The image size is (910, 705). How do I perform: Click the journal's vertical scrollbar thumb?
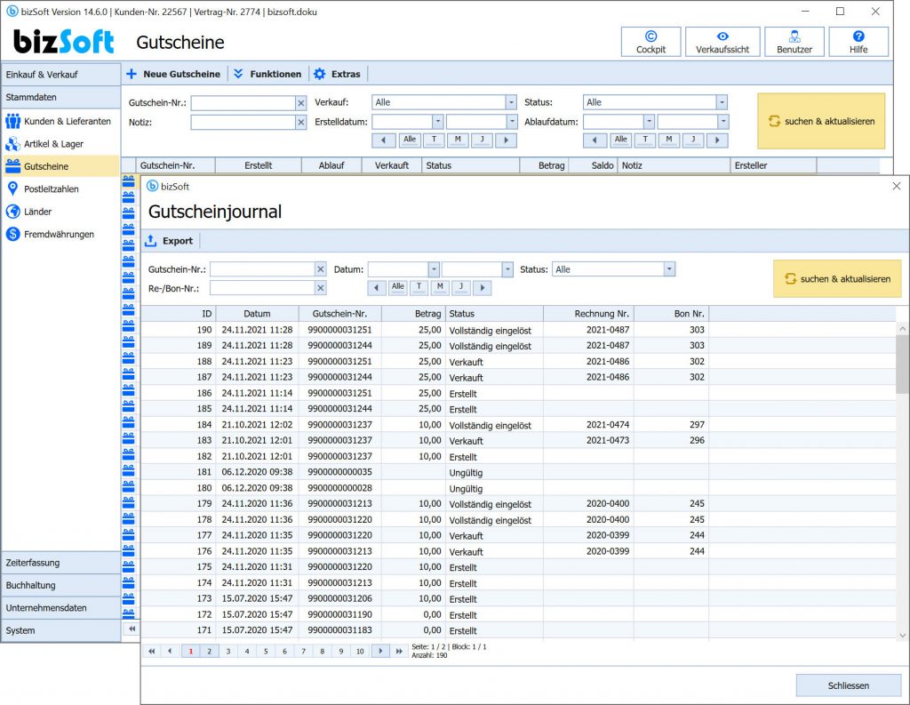click(x=903, y=365)
